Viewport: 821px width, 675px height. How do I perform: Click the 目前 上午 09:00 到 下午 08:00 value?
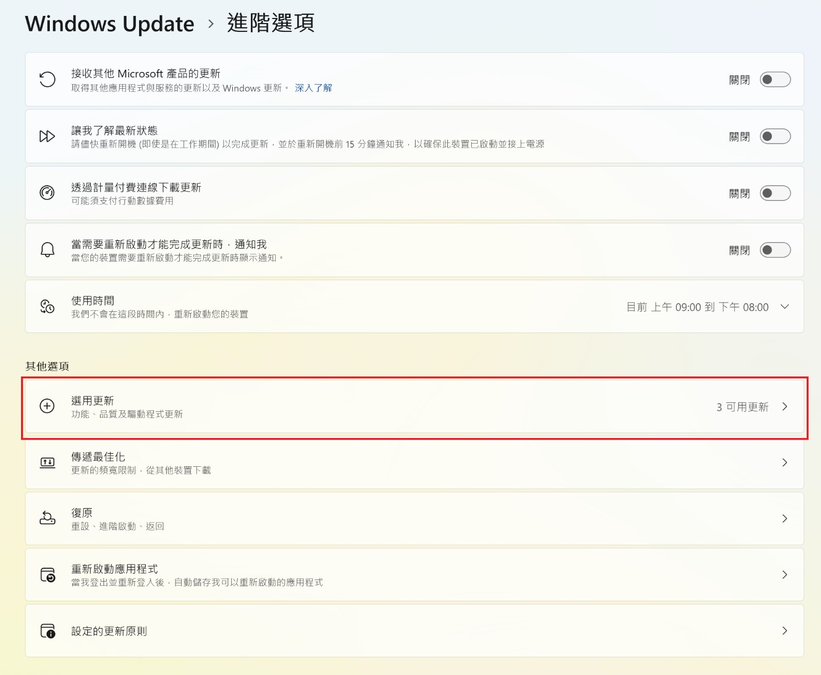coord(697,307)
